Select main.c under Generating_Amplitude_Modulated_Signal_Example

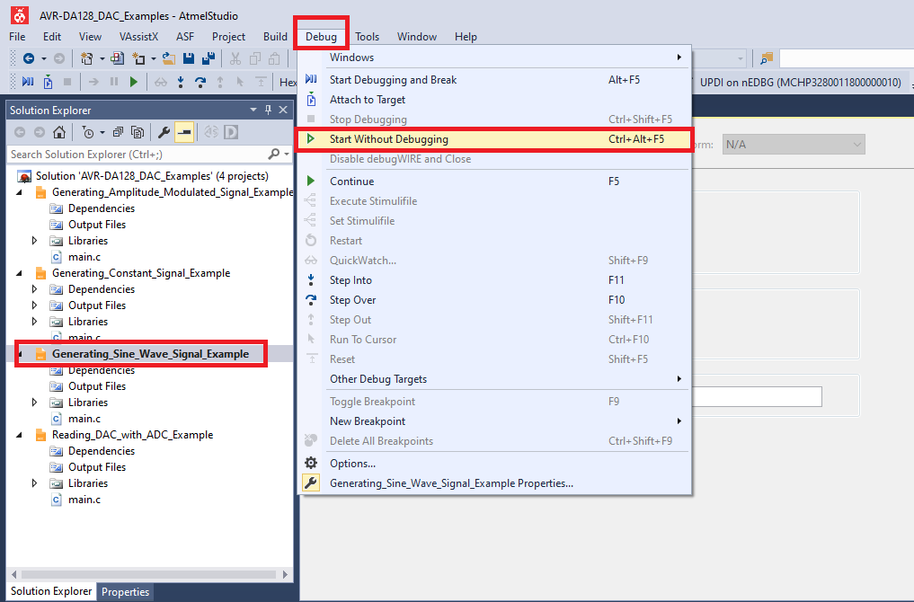point(84,257)
